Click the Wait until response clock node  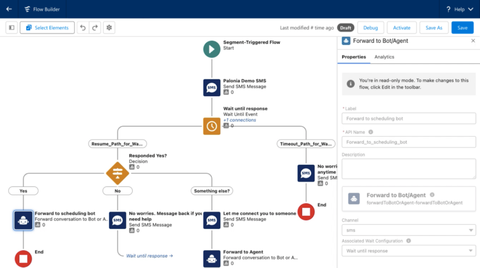point(212,126)
